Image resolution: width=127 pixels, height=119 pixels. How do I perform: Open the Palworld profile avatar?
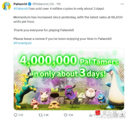coord(7,6)
